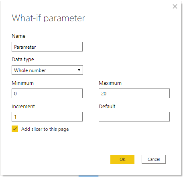Uncheck the Add slicer to this page checkbox

click(15, 129)
